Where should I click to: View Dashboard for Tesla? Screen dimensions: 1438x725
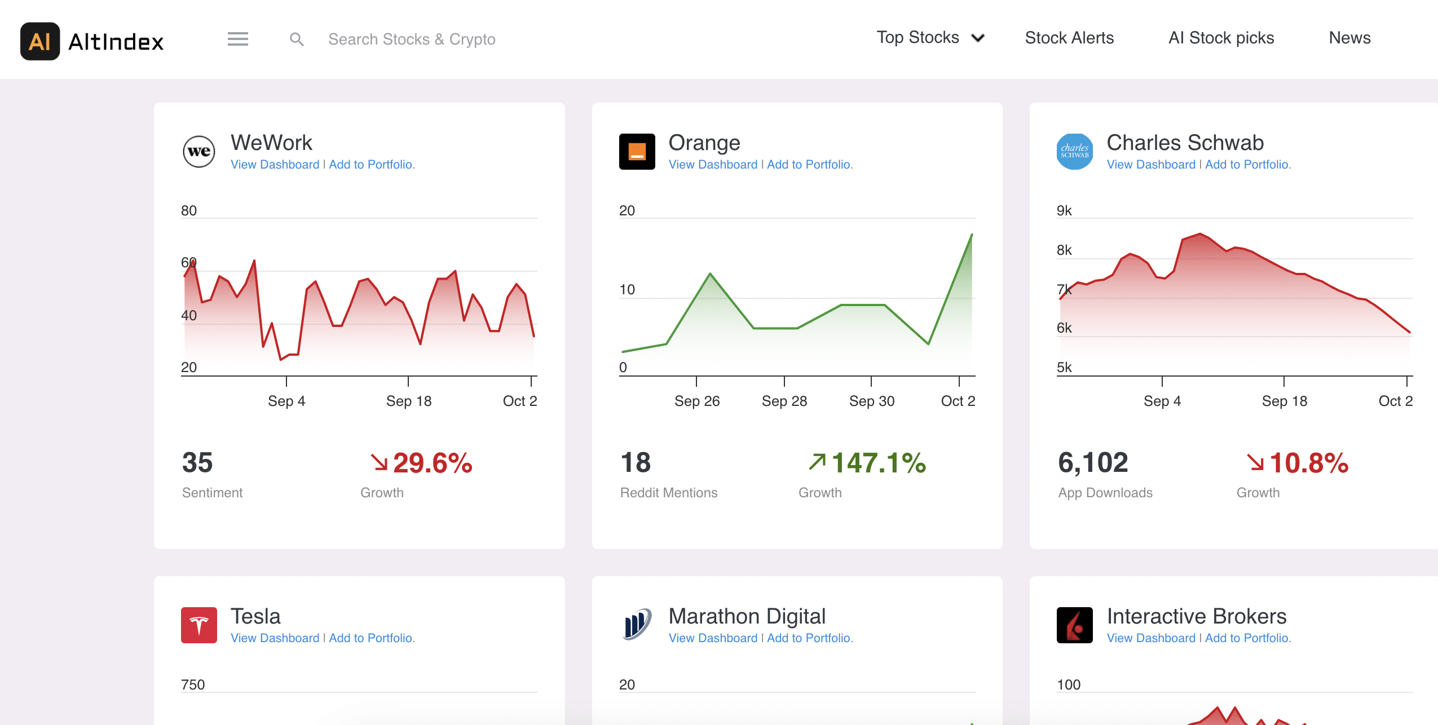click(x=275, y=638)
